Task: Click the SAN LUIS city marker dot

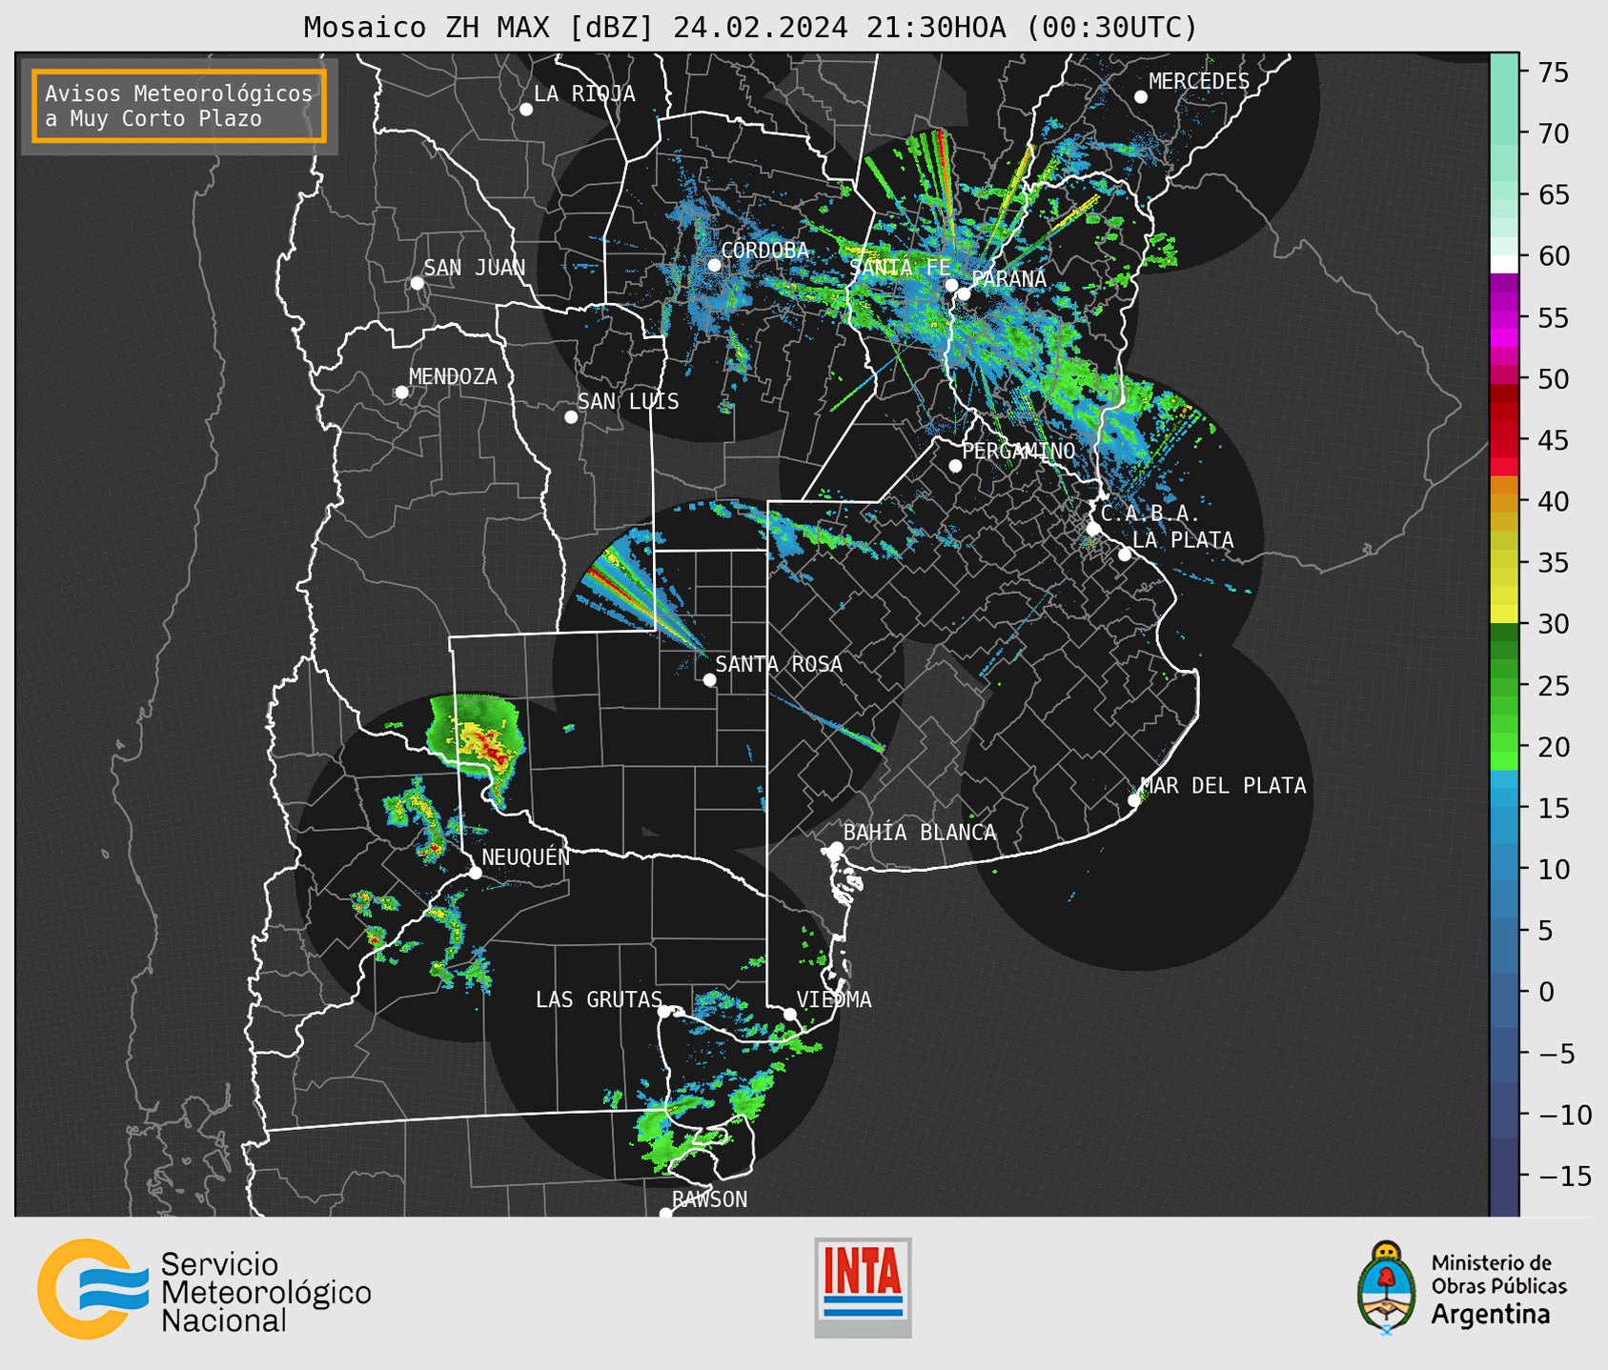Action: [571, 417]
